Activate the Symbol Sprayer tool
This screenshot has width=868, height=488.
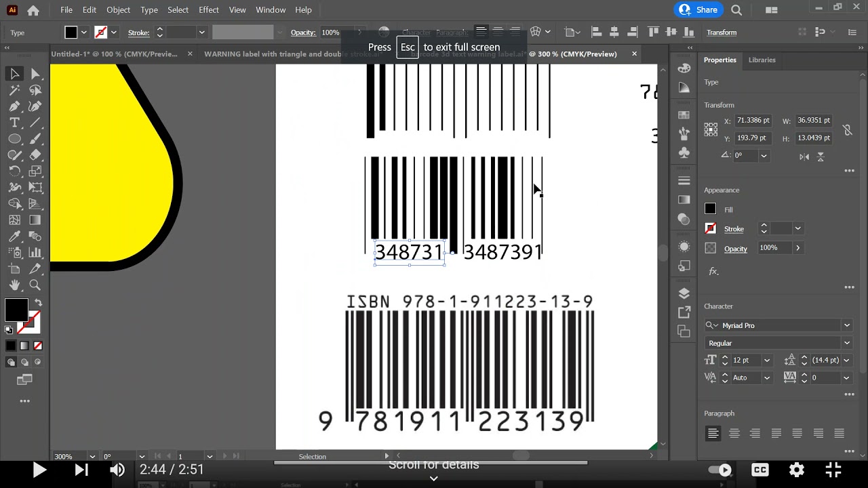point(14,252)
